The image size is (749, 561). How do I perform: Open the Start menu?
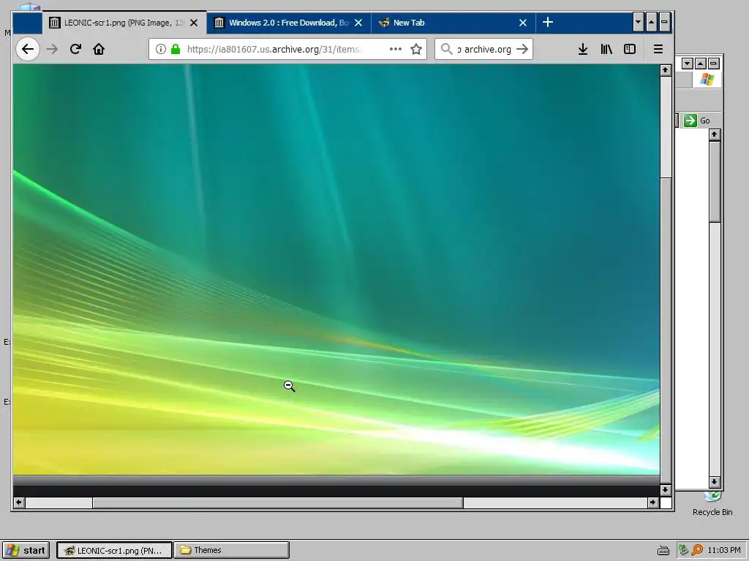pyautogui.click(x=25, y=551)
